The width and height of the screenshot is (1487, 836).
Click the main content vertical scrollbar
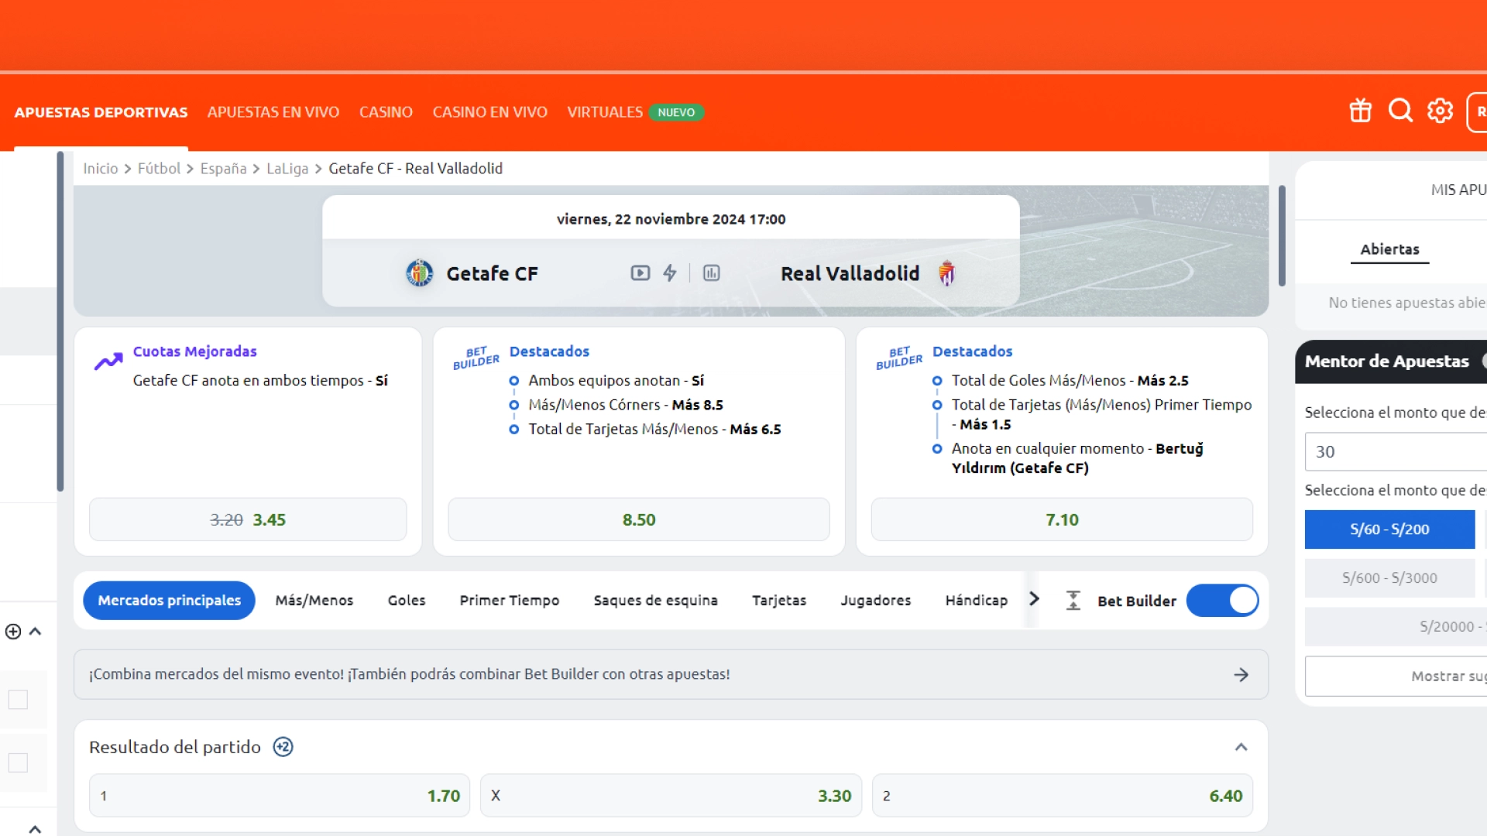tap(1282, 236)
